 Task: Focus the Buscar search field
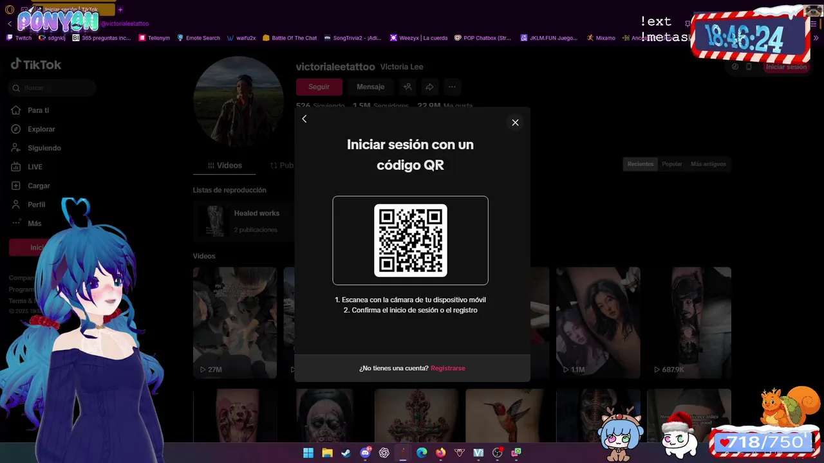click(x=53, y=87)
